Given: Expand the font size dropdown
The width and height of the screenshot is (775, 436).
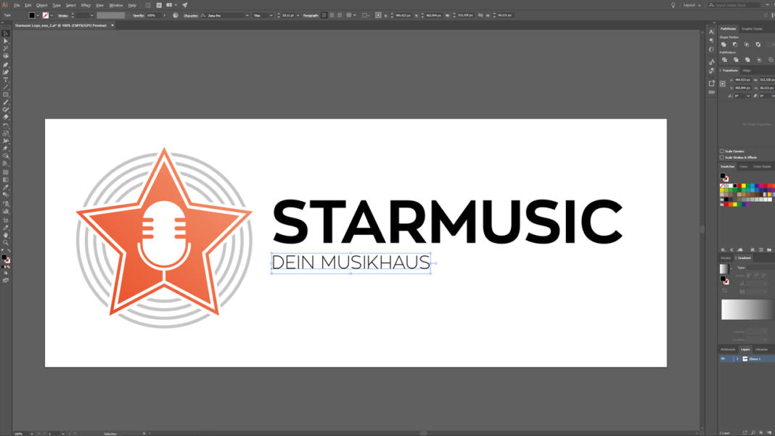Looking at the screenshot, I should [297, 15].
